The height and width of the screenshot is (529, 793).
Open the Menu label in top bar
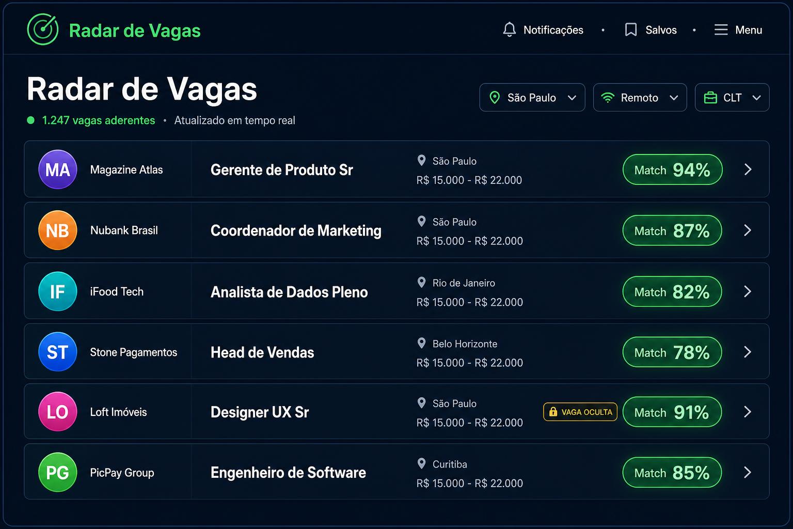click(x=749, y=30)
